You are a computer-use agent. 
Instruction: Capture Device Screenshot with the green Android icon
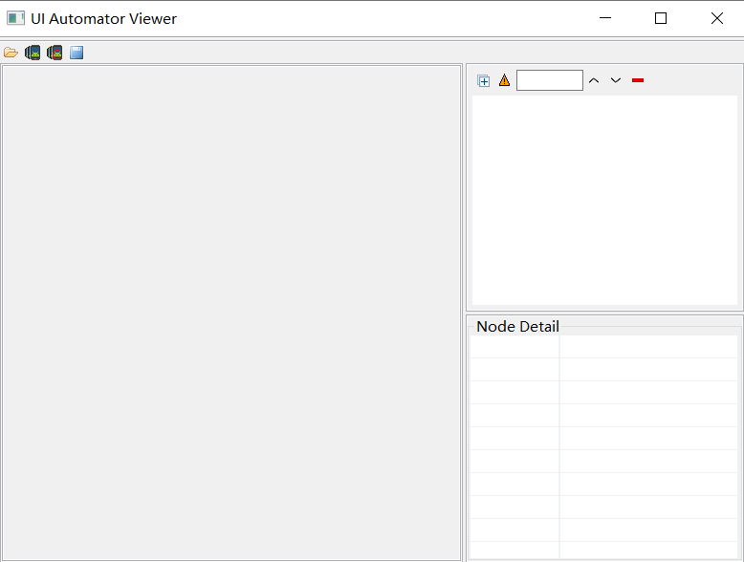(x=33, y=53)
